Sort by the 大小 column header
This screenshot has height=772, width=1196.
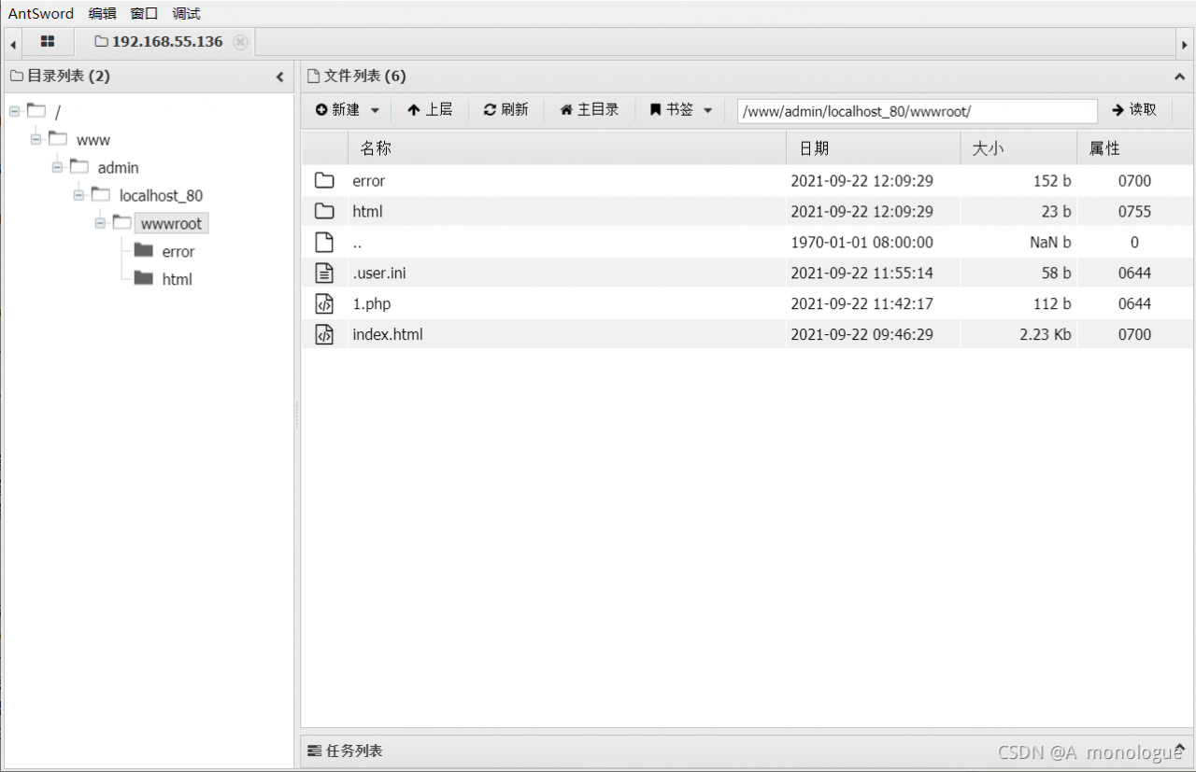click(x=1018, y=148)
